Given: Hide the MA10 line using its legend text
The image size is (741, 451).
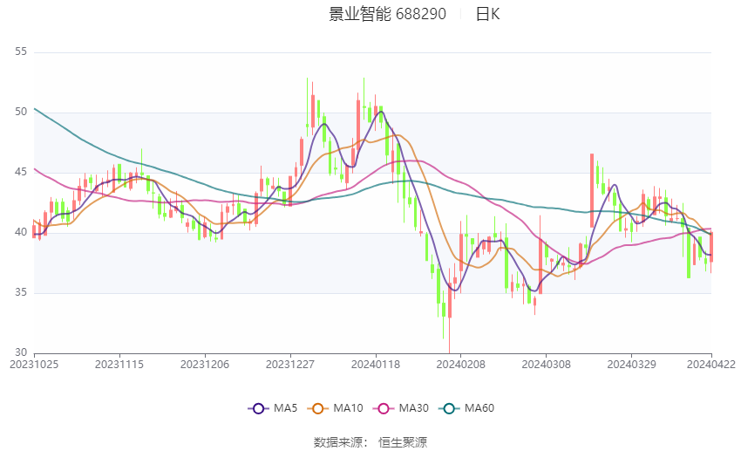Looking at the screenshot, I should 348,408.
